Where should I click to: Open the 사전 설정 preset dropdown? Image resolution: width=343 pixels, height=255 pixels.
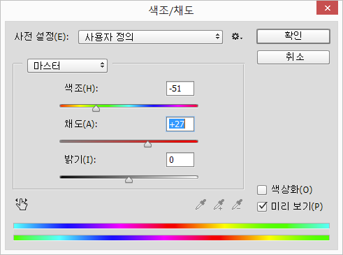pos(150,37)
